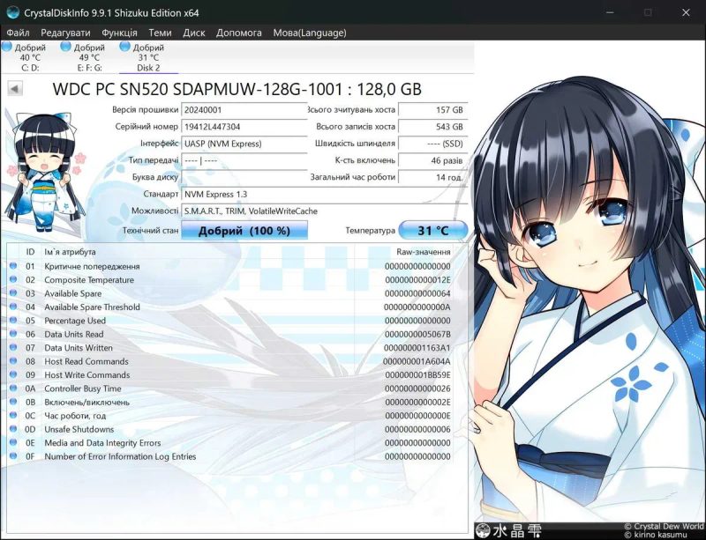Click the status orb of Controller Busy Time row
Viewport: 706px width, 540px height.
click(x=13, y=388)
